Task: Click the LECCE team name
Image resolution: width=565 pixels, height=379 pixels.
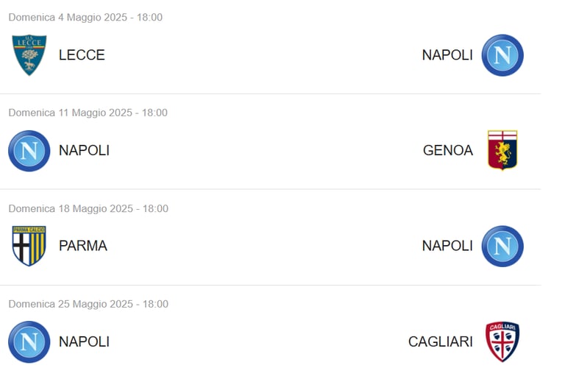Action: pyautogui.click(x=82, y=55)
